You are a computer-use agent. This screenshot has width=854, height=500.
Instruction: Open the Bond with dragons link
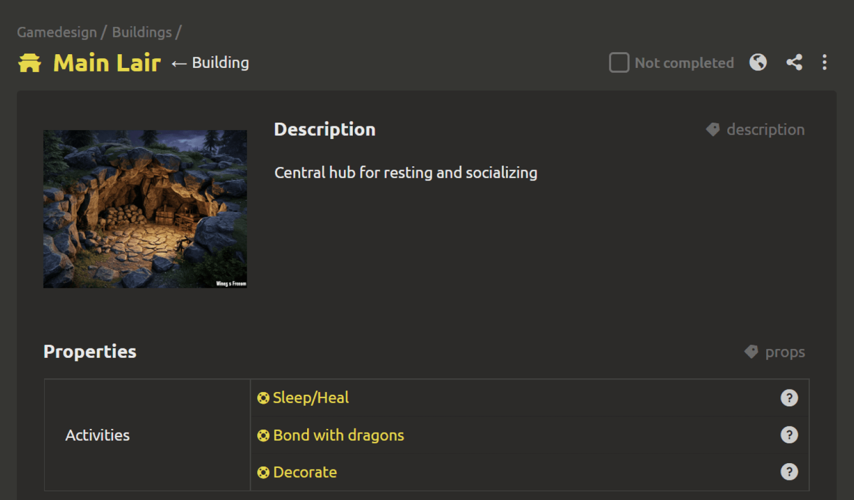tap(339, 435)
